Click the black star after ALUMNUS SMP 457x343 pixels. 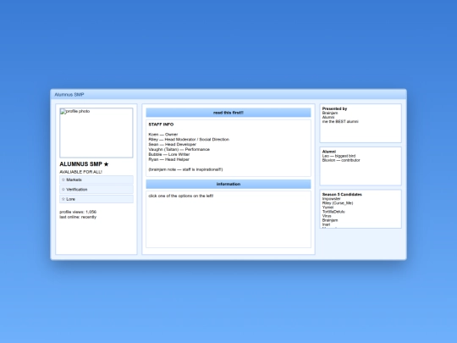tap(106, 164)
